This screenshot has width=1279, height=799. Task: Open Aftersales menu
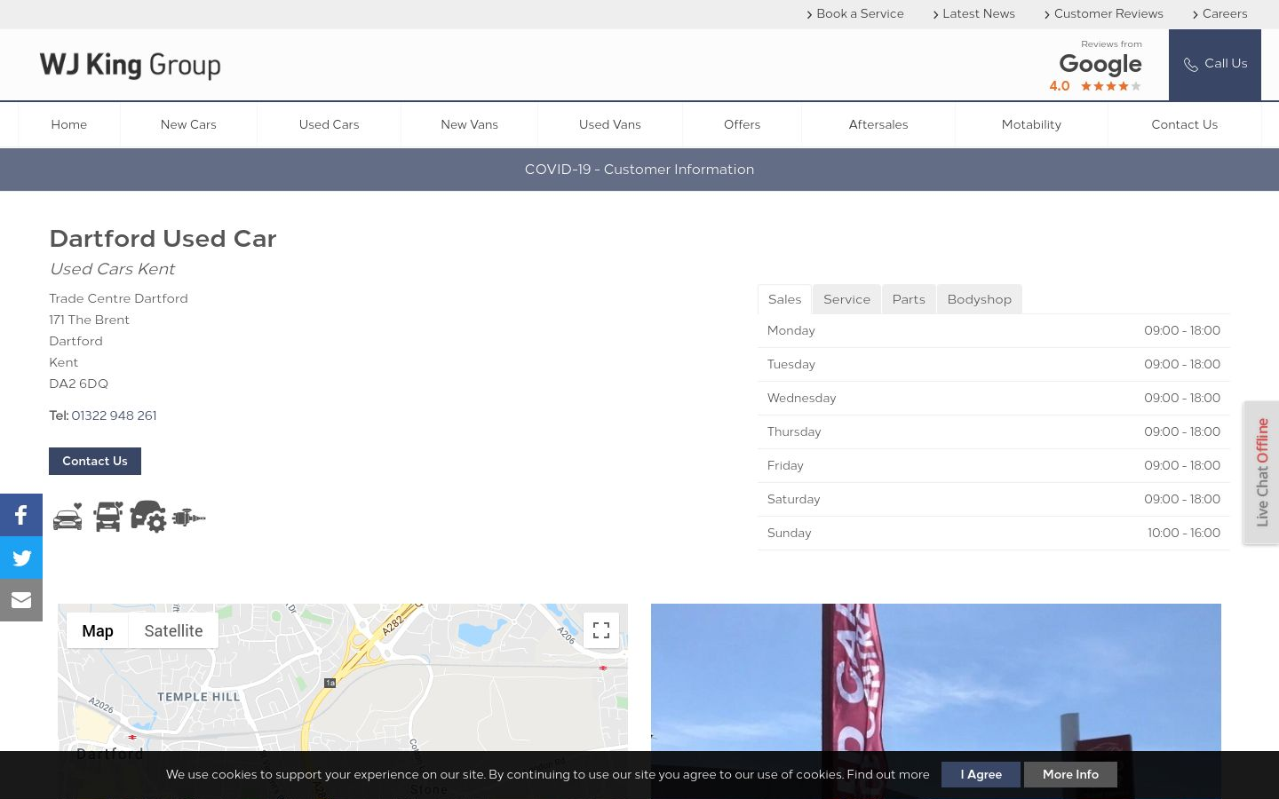[x=878, y=124]
